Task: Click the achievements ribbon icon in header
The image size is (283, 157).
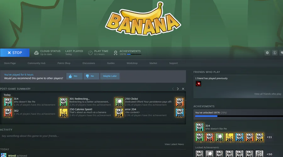Action: click(x=115, y=53)
